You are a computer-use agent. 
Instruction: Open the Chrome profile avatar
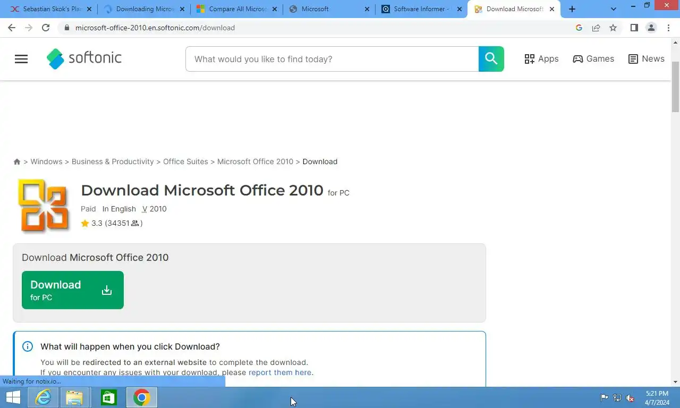[x=651, y=28]
